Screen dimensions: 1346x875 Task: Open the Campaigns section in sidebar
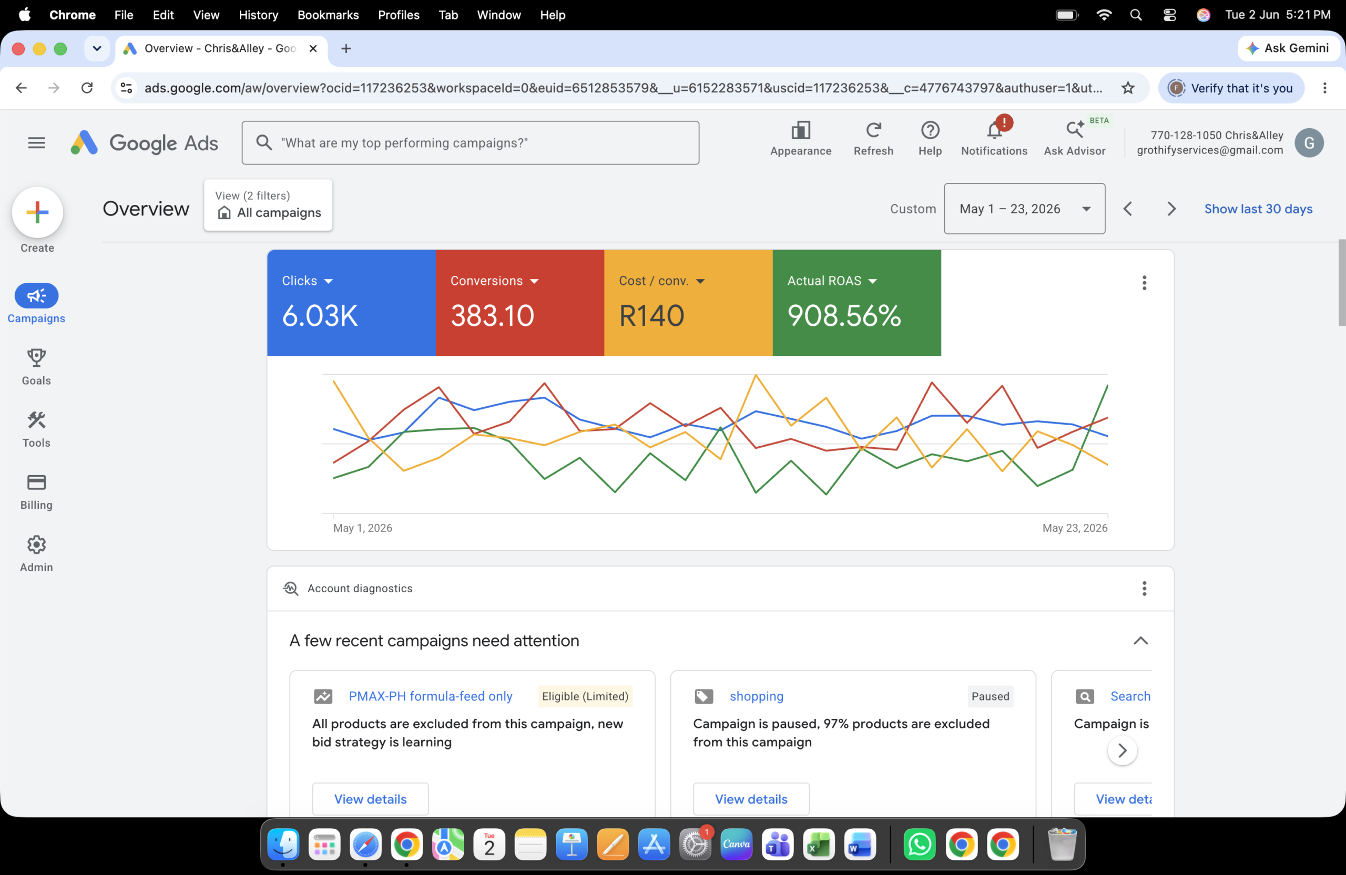point(36,304)
